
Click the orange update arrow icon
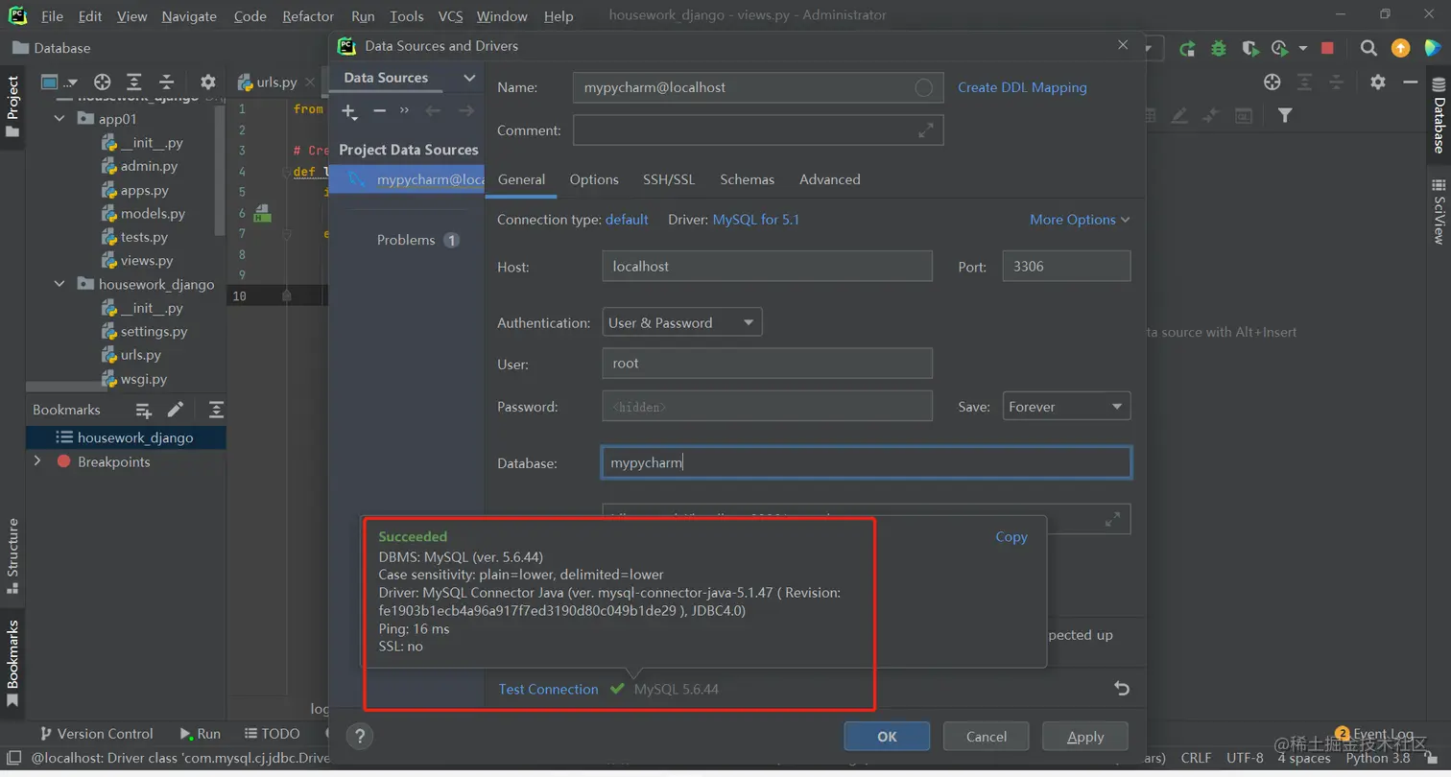point(1401,48)
